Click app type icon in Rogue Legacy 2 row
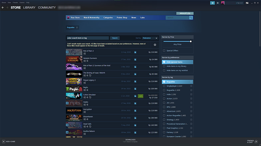This screenshot has height=146, width=261. click(135, 81)
